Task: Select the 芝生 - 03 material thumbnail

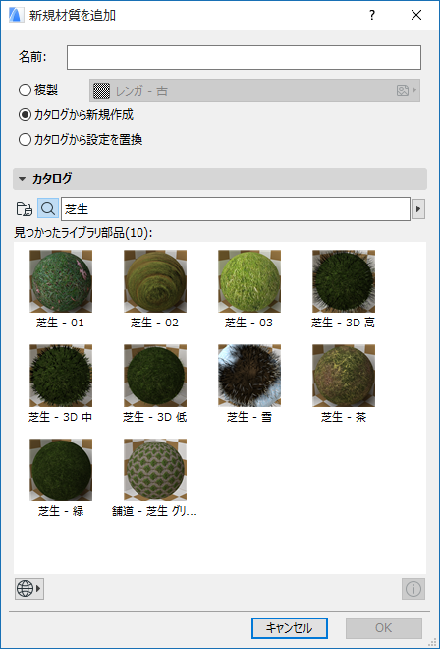Action: click(x=249, y=281)
